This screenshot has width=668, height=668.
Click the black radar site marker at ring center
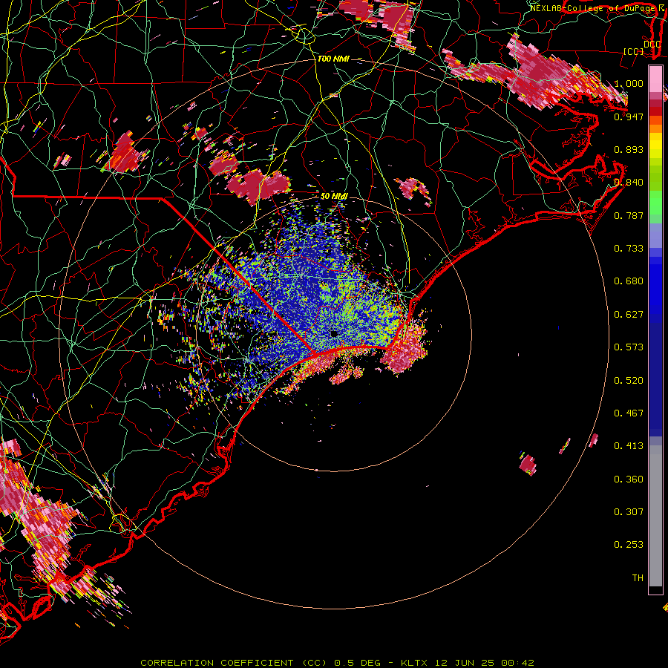coord(333,333)
